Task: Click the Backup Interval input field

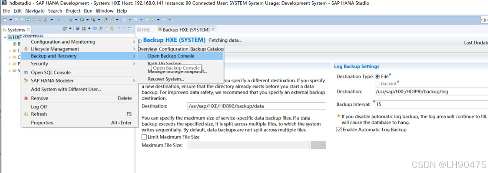Action: point(431,104)
